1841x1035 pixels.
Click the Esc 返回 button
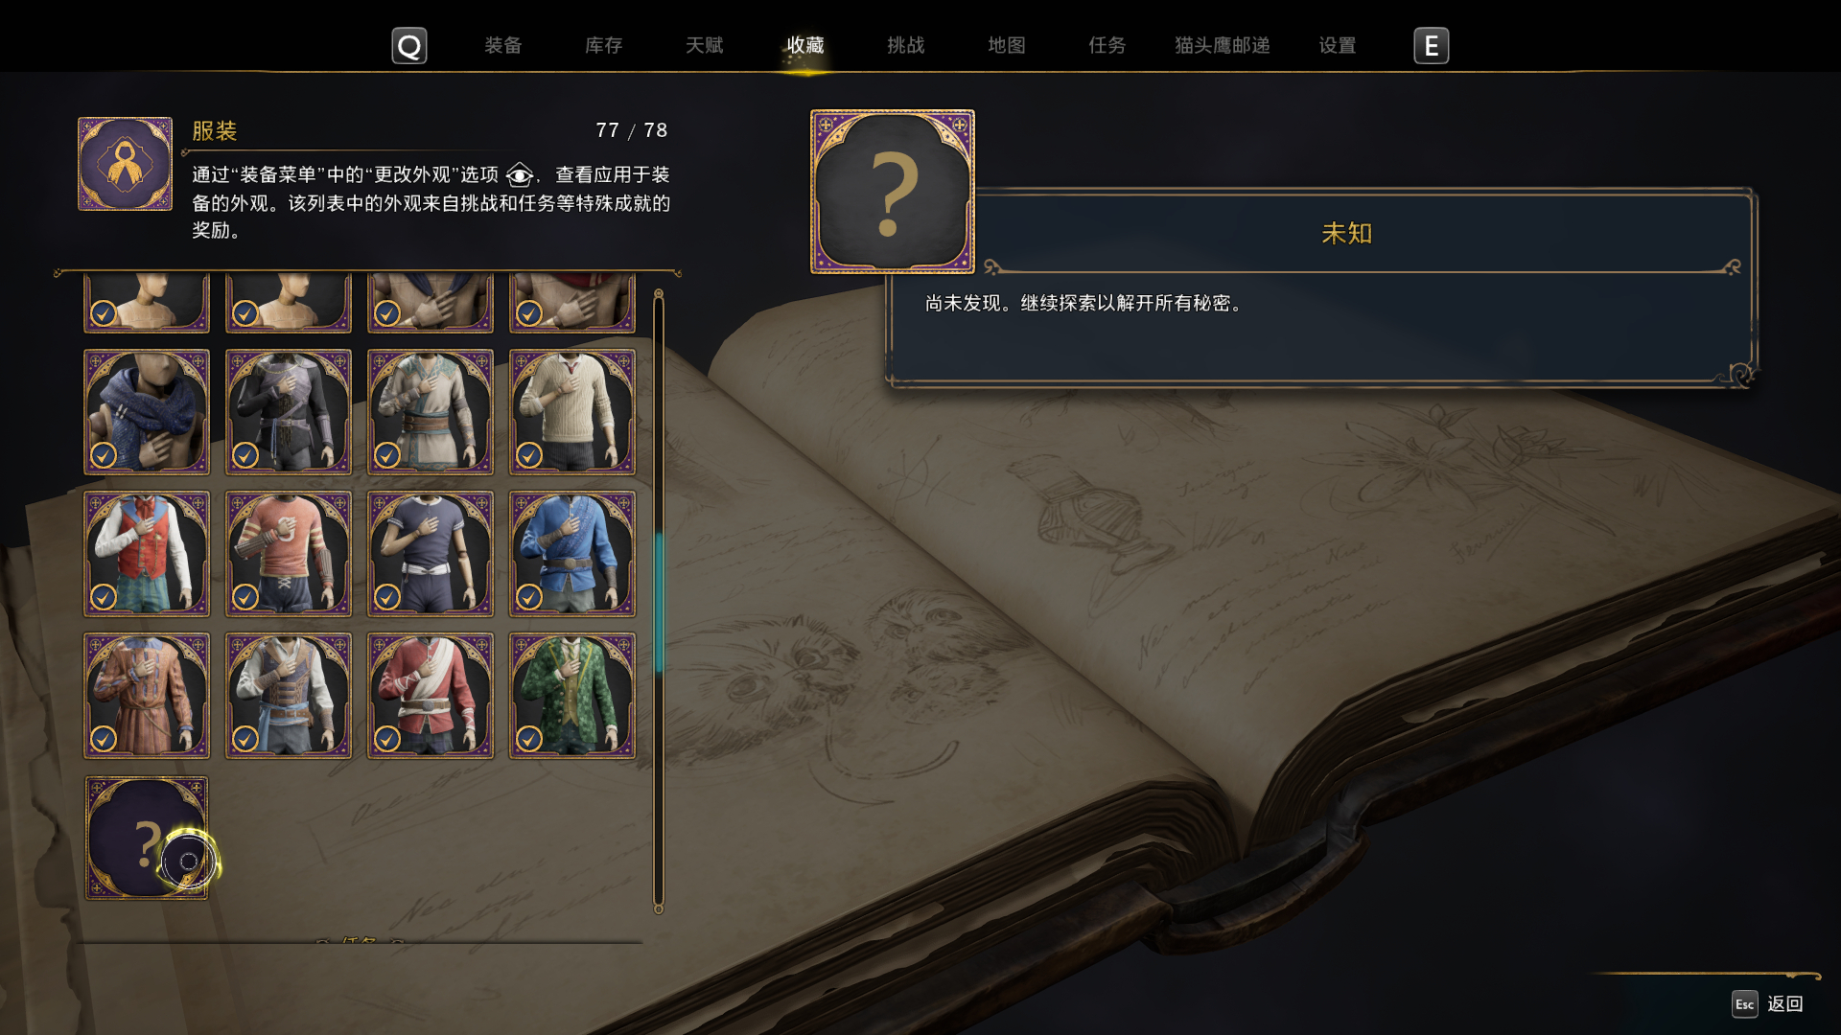pyautogui.click(x=1768, y=1003)
